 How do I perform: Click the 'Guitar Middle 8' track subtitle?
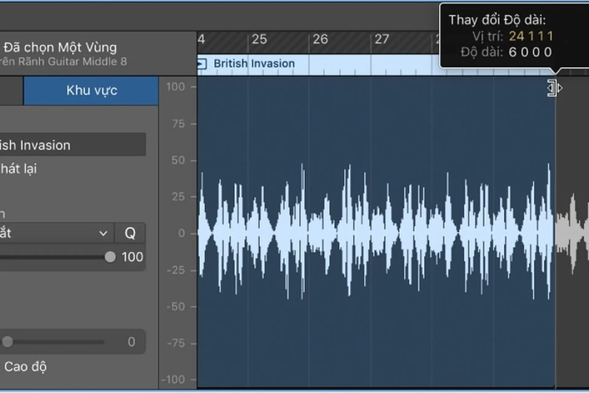point(87,62)
